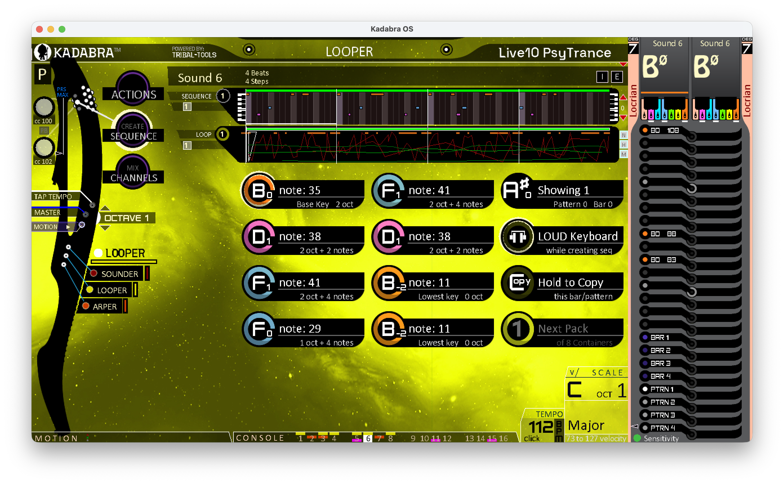Click the left circular target icon beside LOOPER title

tap(249, 50)
